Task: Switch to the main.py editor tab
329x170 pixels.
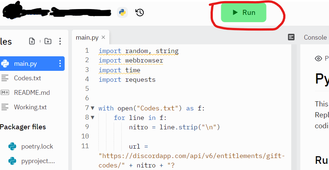Action: coord(87,37)
